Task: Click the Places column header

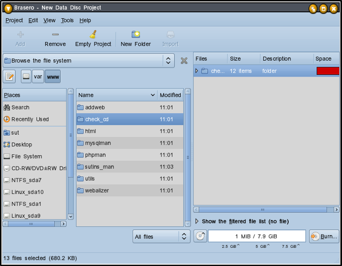Action: [35, 95]
